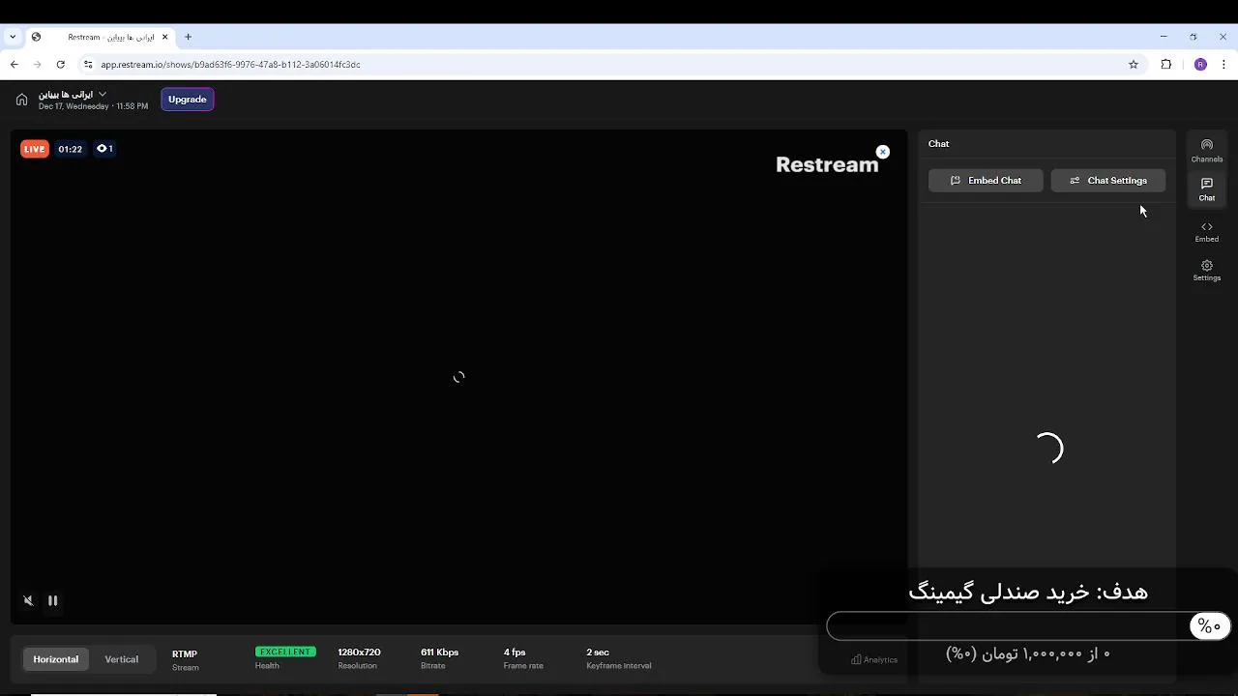Click the 611 Kbps bitrate value

(x=439, y=652)
